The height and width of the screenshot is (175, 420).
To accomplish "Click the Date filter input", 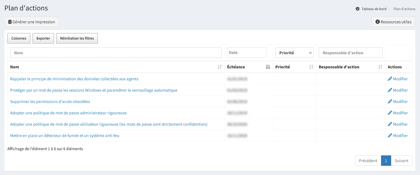I will point(247,52).
